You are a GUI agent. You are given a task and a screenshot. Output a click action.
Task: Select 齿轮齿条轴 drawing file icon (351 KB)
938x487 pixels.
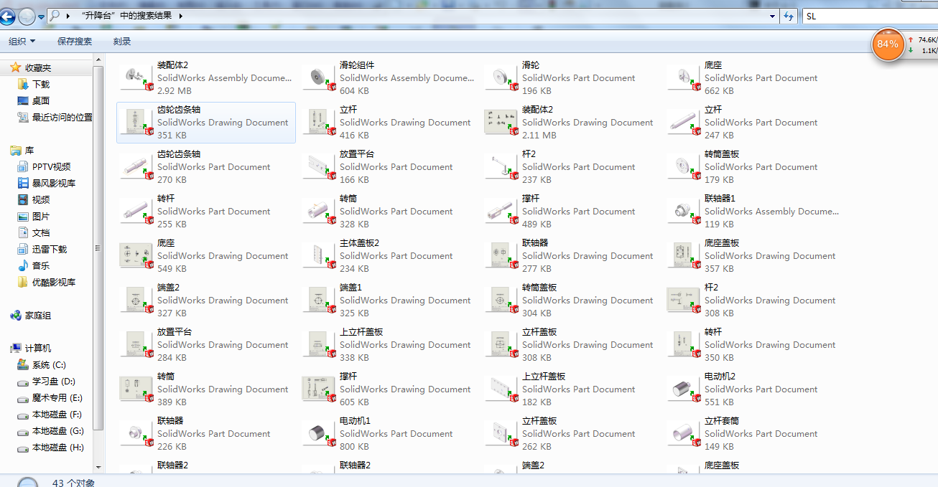(136, 122)
